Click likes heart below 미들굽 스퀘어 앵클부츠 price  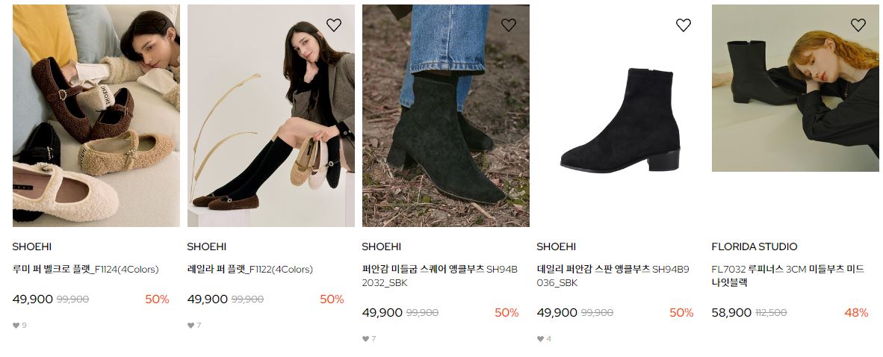(365, 339)
